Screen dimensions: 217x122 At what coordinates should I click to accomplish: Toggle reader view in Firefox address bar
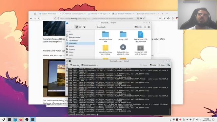pyautogui.click(x=138, y=18)
